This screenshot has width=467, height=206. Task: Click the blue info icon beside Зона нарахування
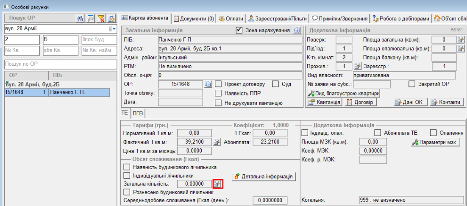(x=297, y=31)
